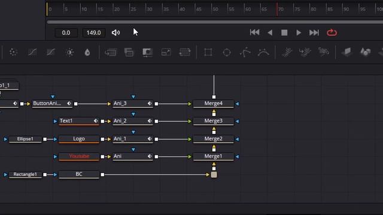Click the render end field showing 149.0
Viewport: 383px width, 215px height.
click(93, 33)
